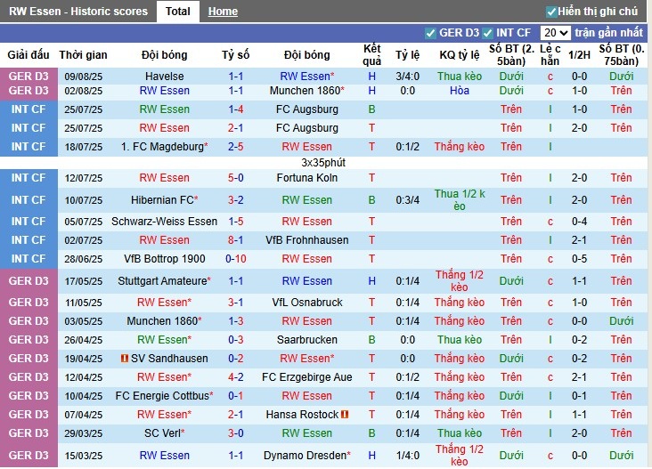This screenshot has width=652, height=469.
Task: Click the 3-0 score of SC Verl match
Action: (235, 433)
